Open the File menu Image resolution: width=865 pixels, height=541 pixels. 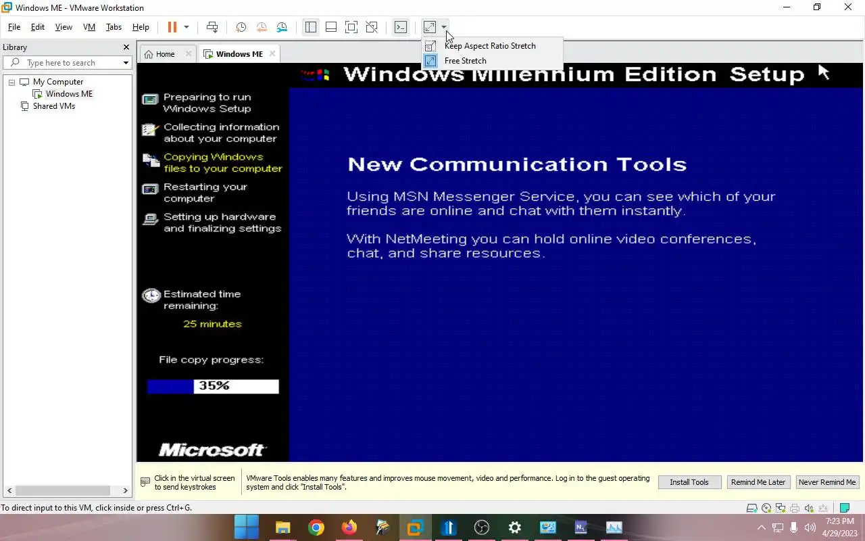coord(14,27)
